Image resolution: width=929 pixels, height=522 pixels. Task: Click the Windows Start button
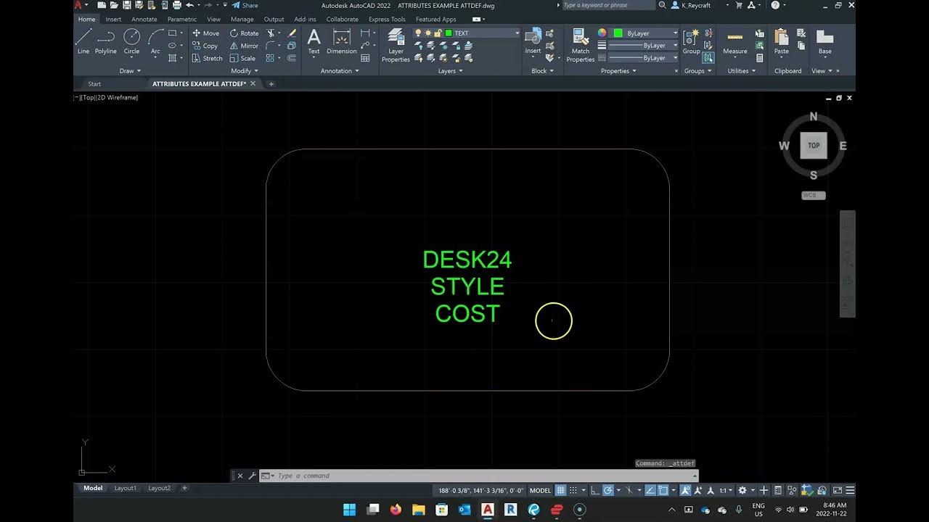pyautogui.click(x=349, y=510)
